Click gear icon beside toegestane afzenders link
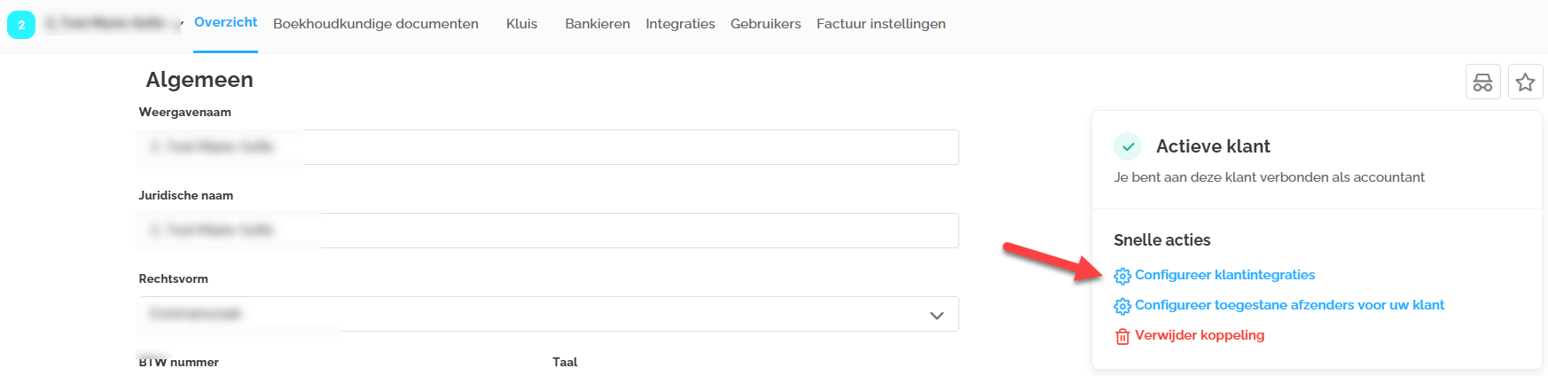1548x376 pixels. click(1122, 306)
